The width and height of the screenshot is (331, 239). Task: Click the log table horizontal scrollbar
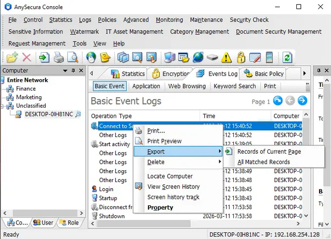(144, 223)
